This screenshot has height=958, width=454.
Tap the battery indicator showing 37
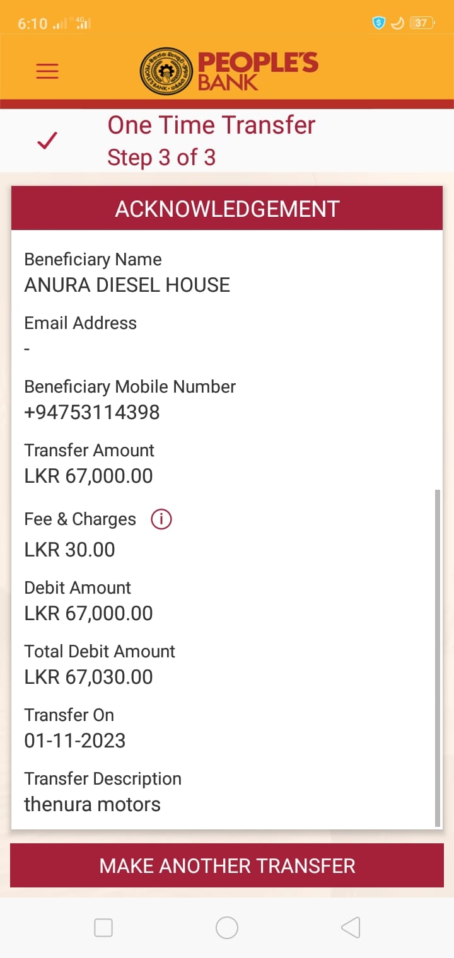pos(421,23)
